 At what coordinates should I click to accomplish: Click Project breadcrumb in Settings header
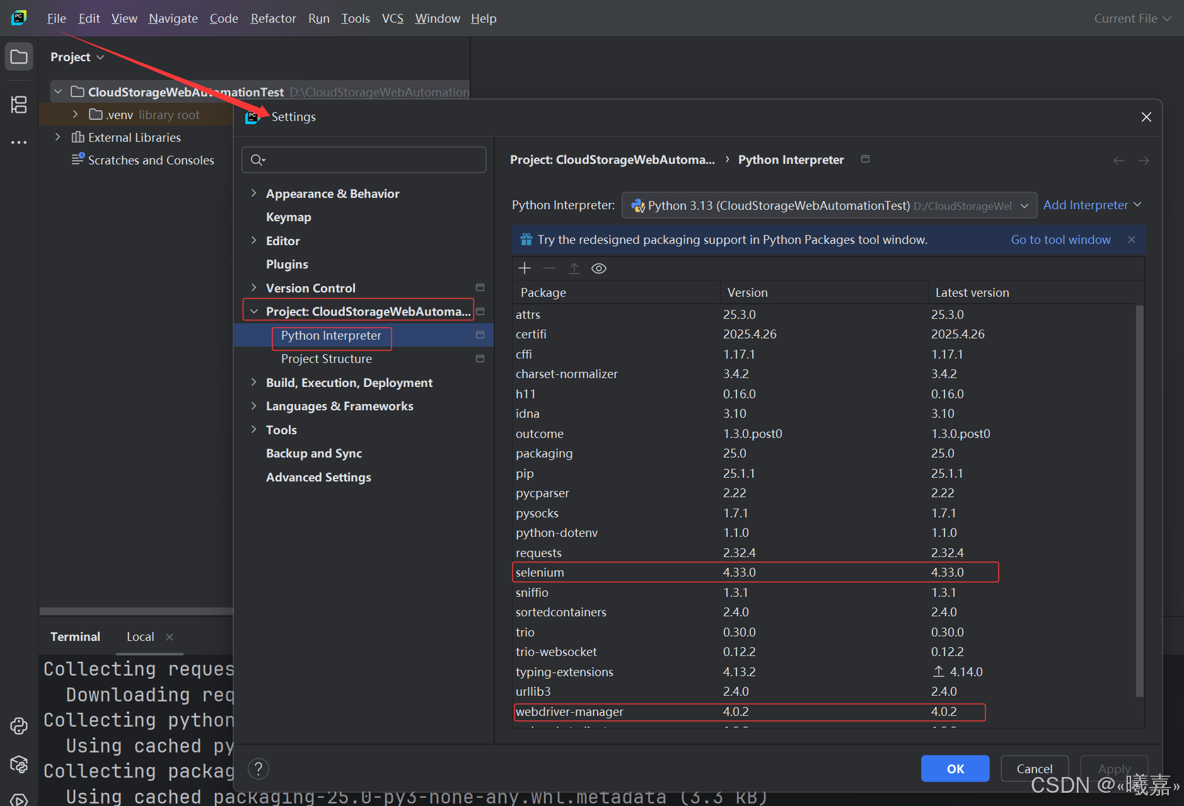(x=612, y=159)
